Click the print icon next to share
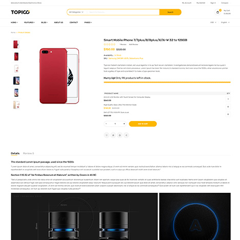This screenshot has width=240, height=240. (119, 135)
